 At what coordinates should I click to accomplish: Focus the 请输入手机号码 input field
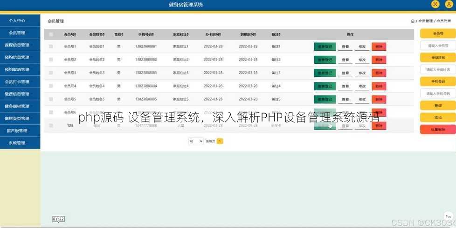click(438, 94)
